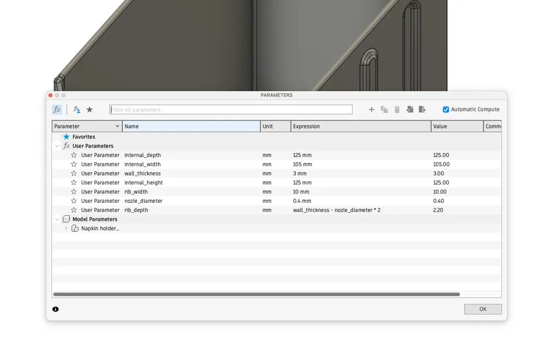
Task: Favorite the rib_width parameter star
Action: tap(74, 191)
